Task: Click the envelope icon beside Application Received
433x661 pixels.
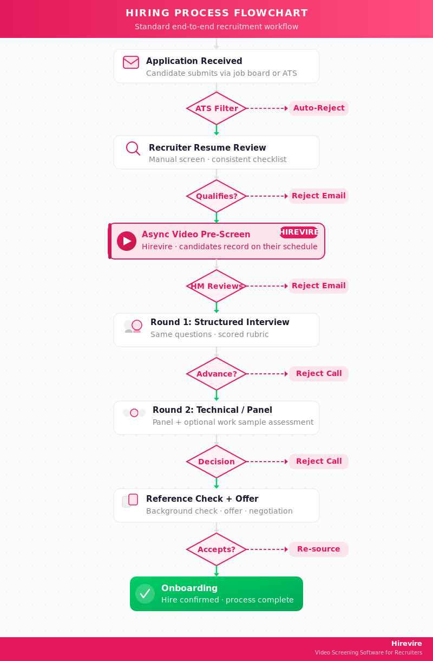Action: pos(131,62)
